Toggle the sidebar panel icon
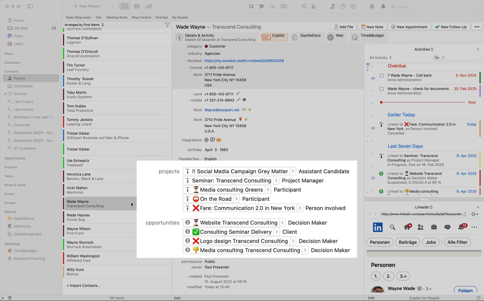 pyautogui.click(x=30, y=6)
